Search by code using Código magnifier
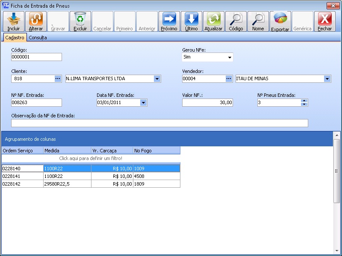This screenshot has height=256, width=342. click(x=236, y=19)
